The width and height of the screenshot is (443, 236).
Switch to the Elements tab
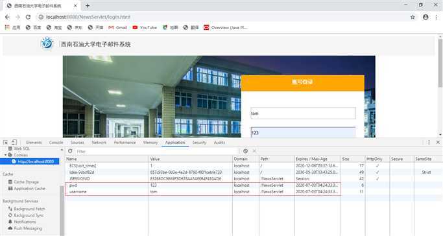(34, 142)
